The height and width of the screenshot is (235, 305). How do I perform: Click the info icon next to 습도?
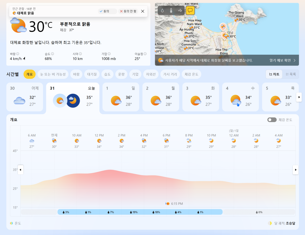click(53, 54)
